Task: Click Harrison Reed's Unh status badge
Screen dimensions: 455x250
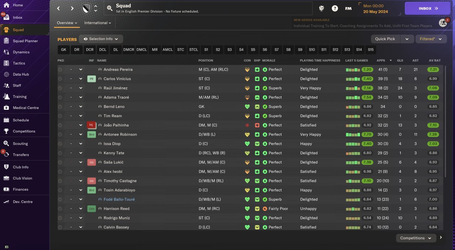Action: coord(92,208)
